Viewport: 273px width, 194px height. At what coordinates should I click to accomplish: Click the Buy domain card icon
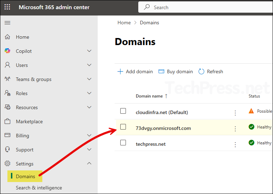pyautogui.click(x=161, y=71)
